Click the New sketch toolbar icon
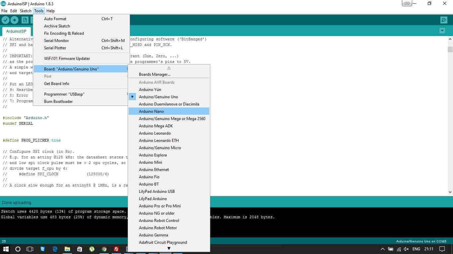Viewport: 453px width, 254px height. pos(25,20)
